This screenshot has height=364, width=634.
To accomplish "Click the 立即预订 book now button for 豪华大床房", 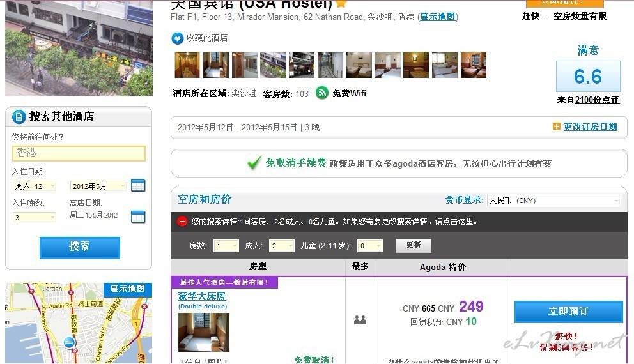I will 569,312.
